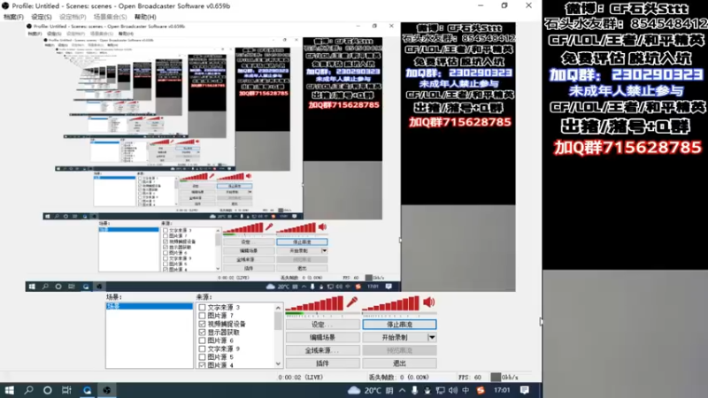
Task: Click the weather condition character 阴 on taskbar
Action: (x=389, y=390)
